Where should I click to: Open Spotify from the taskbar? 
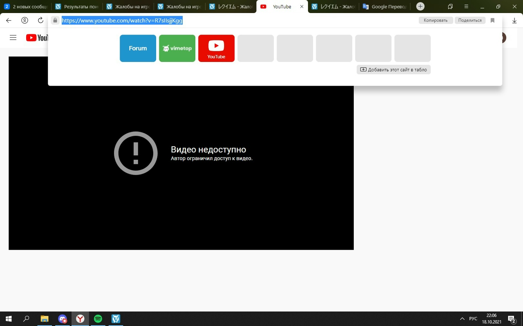pyautogui.click(x=98, y=319)
